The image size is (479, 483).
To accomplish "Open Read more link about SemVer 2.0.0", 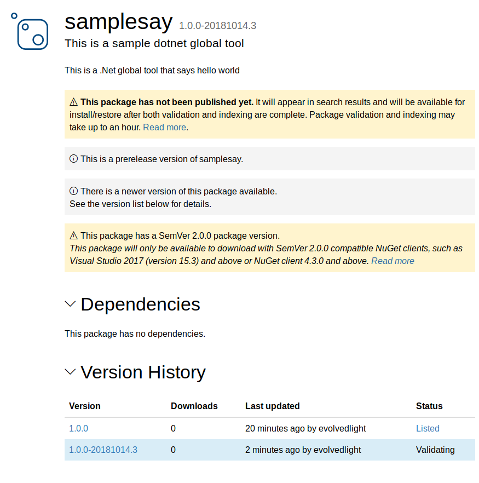I will [x=393, y=261].
